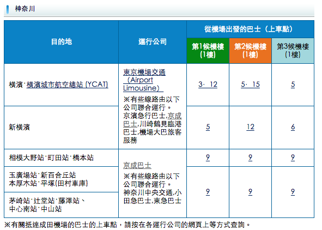Click the 神奈川中央交通 joint operator note
Image resolution: width=322 pixels, height=230 pixels.
(x=148, y=192)
